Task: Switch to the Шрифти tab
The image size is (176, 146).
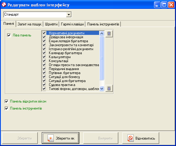Action: [x=51, y=24]
